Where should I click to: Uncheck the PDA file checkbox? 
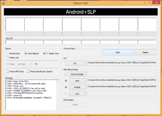(66, 81)
